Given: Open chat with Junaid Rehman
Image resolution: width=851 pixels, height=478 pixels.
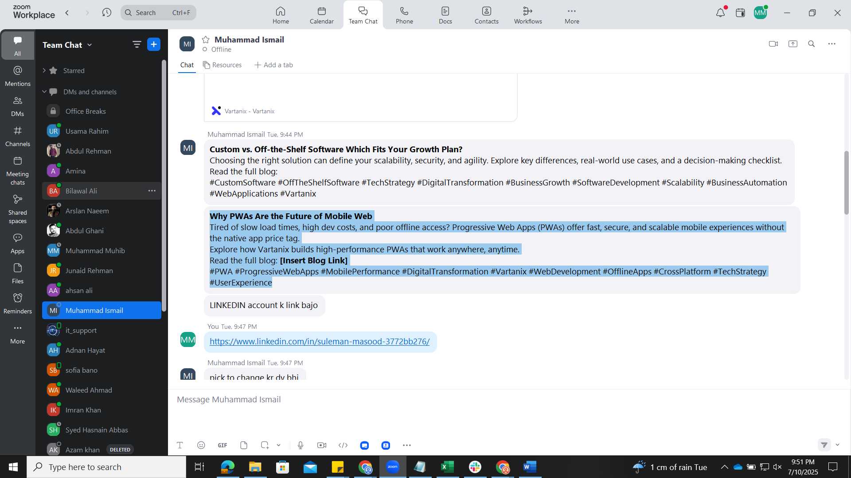Looking at the screenshot, I should pyautogui.click(x=101, y=270).
